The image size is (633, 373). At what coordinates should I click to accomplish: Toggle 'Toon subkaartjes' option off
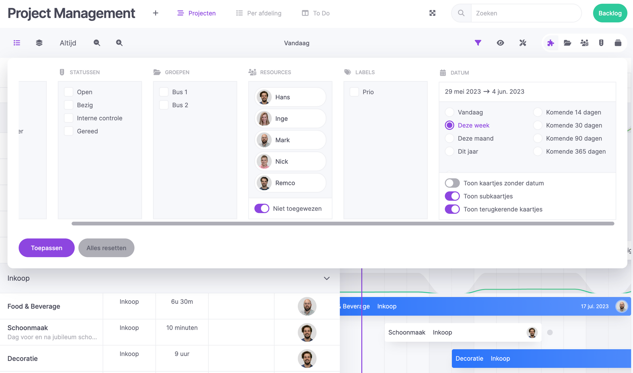pyautogui.click(x=452, y=195)
